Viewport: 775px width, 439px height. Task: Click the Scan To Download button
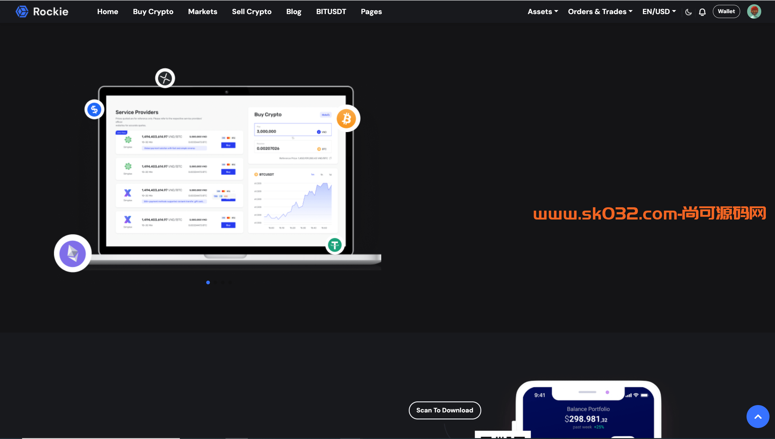click(445, 410)
